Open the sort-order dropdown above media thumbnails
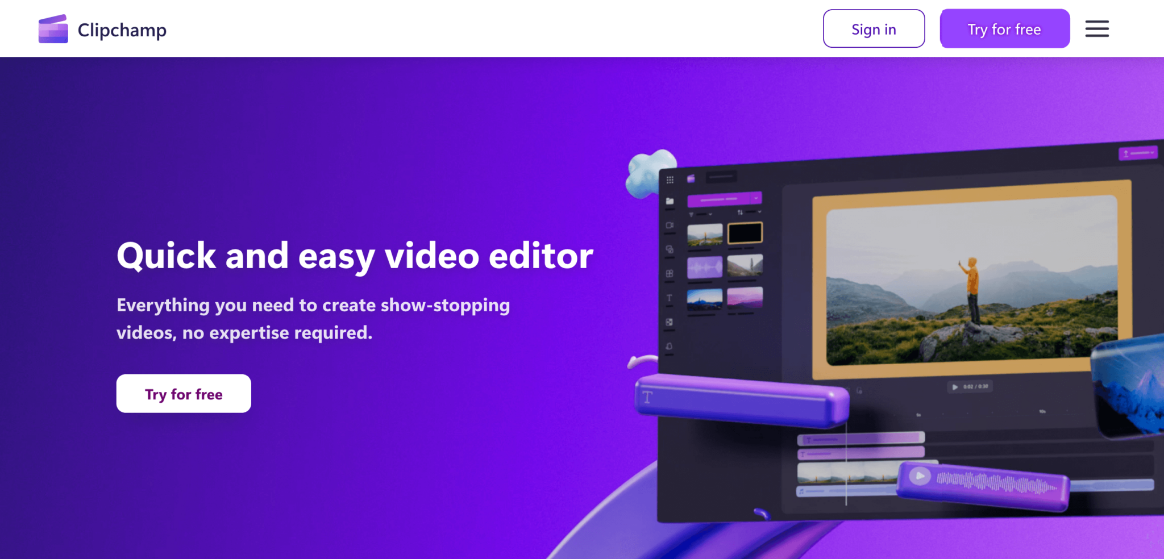 pyautogui.click(x=749, y=212)
